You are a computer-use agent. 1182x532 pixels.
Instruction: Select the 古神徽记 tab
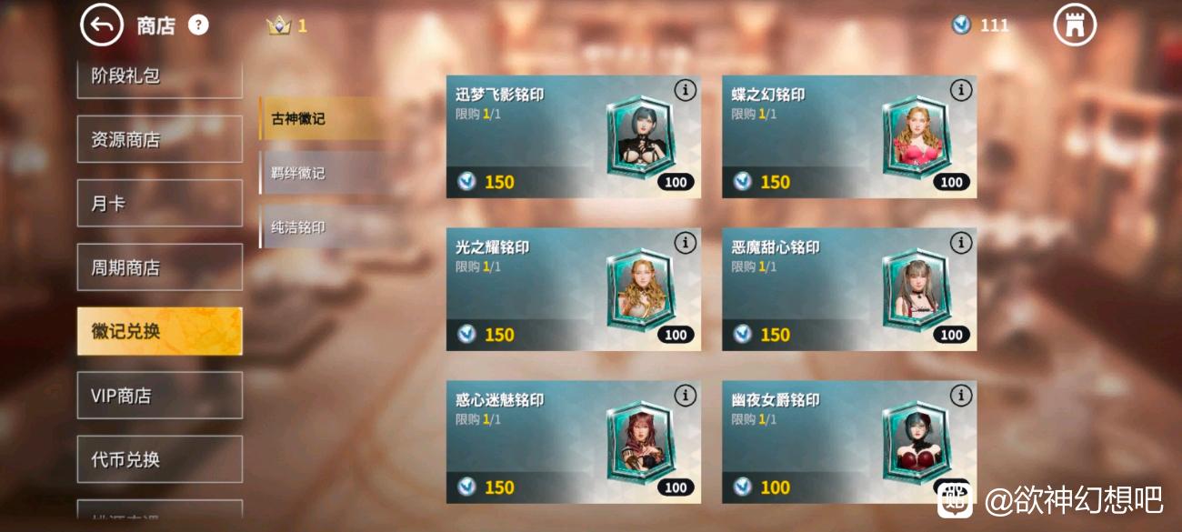tap(321, 118)
